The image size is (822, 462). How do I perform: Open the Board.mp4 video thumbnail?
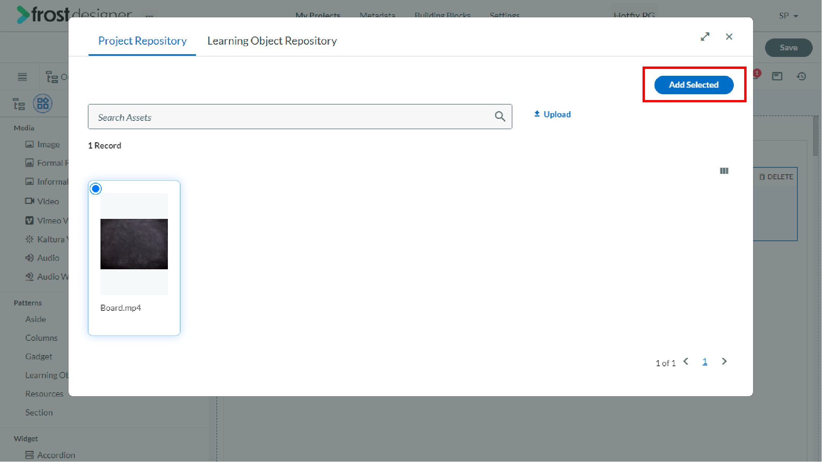tap(134, 244)
